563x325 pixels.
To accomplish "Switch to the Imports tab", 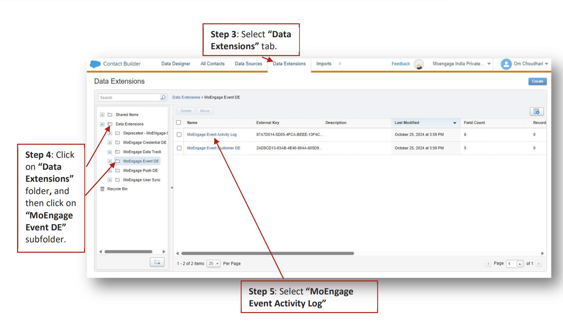I will (x=324, y=64).
